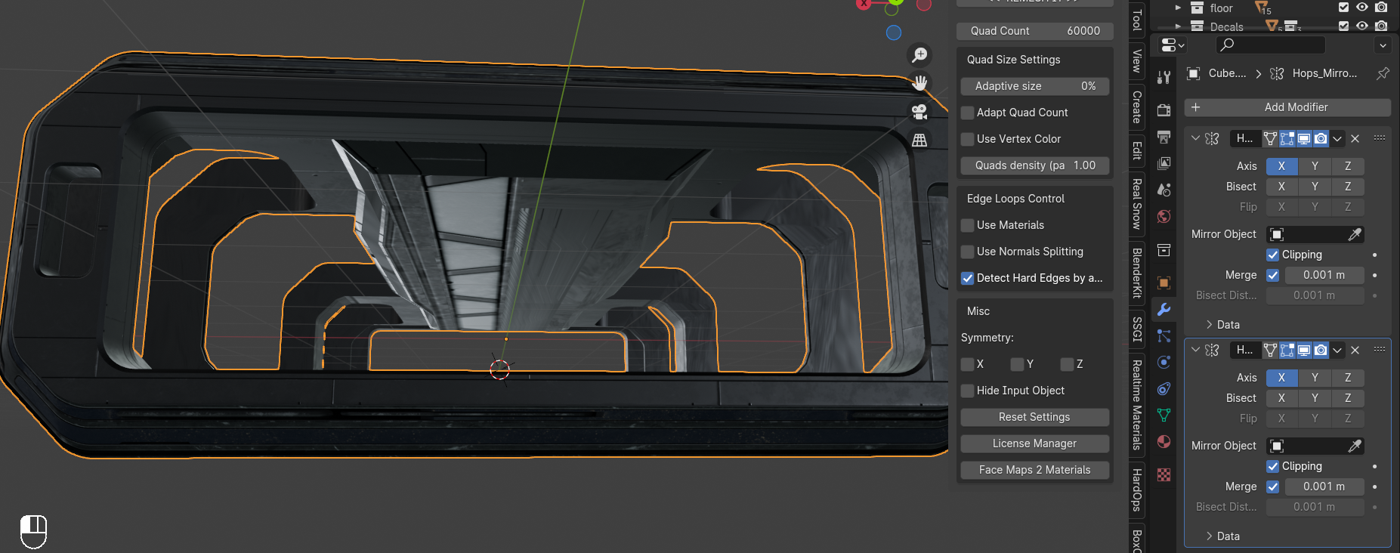Switch to the Tool sidebar tab
The width and height of the screenshot is (1400, 553).
1137,19
